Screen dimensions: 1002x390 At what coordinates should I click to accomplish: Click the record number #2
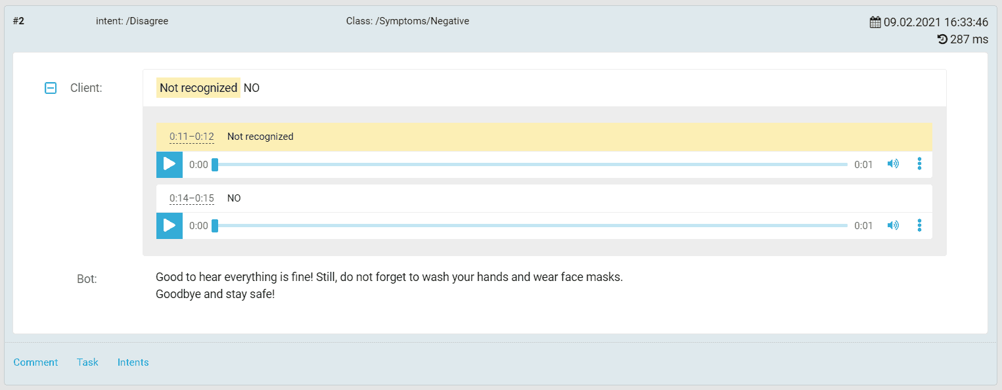click(x=19, y=20)
